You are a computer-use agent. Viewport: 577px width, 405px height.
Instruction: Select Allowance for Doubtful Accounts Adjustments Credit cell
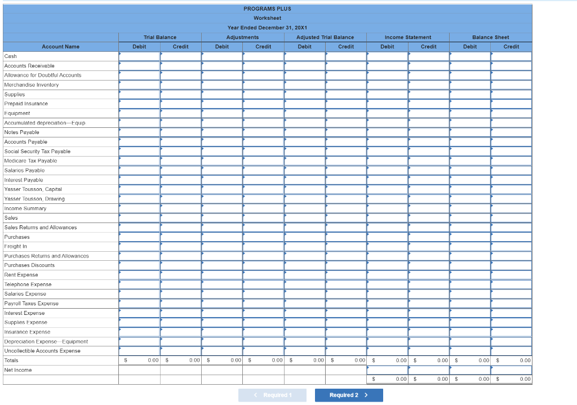click(264, 75)
